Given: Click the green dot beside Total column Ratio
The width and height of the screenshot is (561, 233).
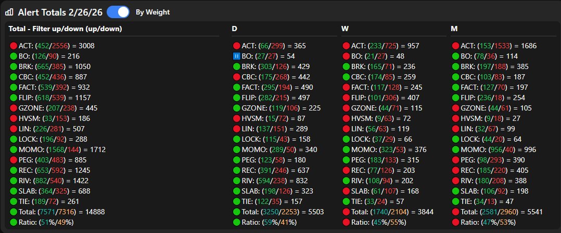Looking at the screenshot, I should [14, 222].
